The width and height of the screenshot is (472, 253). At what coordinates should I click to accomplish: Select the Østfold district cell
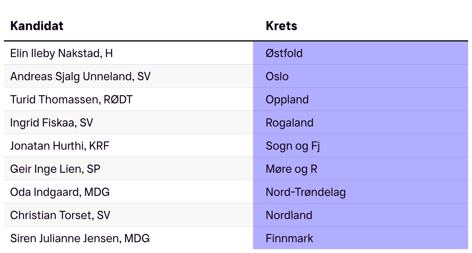(x=284, y=53)
